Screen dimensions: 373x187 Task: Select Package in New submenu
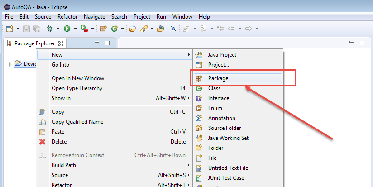[x=238, y=78]
